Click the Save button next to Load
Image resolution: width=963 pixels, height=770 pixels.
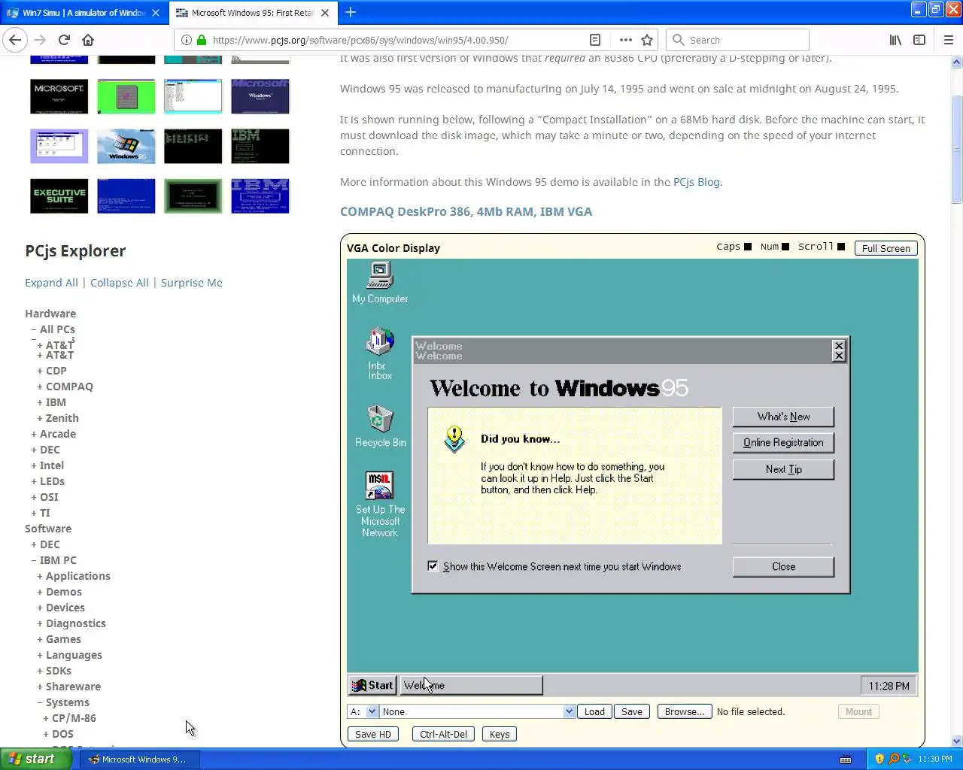click(x=632, y=711)
